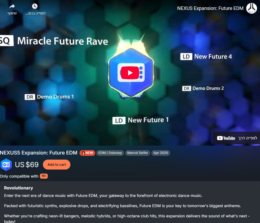This screenshot has height=223, width=260.
Task: Click the Miracle Future Rave title text
Action: tap(63, 41)
